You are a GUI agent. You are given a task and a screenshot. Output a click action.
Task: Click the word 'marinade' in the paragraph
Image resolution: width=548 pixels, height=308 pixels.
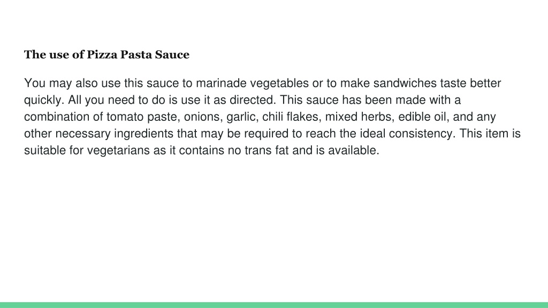coord(221,83)
